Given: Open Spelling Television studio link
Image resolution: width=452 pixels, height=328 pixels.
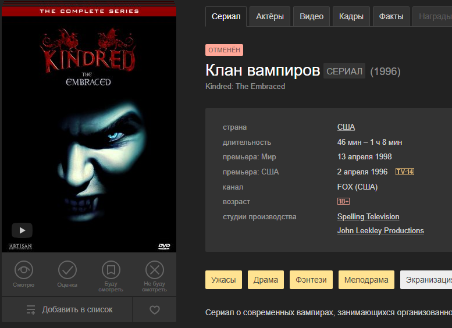Looking at the screenshot, I should (x=368, y=217).
